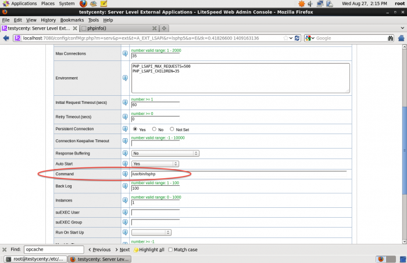This screenshot has width=407, height=263.
Task: Close the find bar with the X
Action: [x=5, y=250]
